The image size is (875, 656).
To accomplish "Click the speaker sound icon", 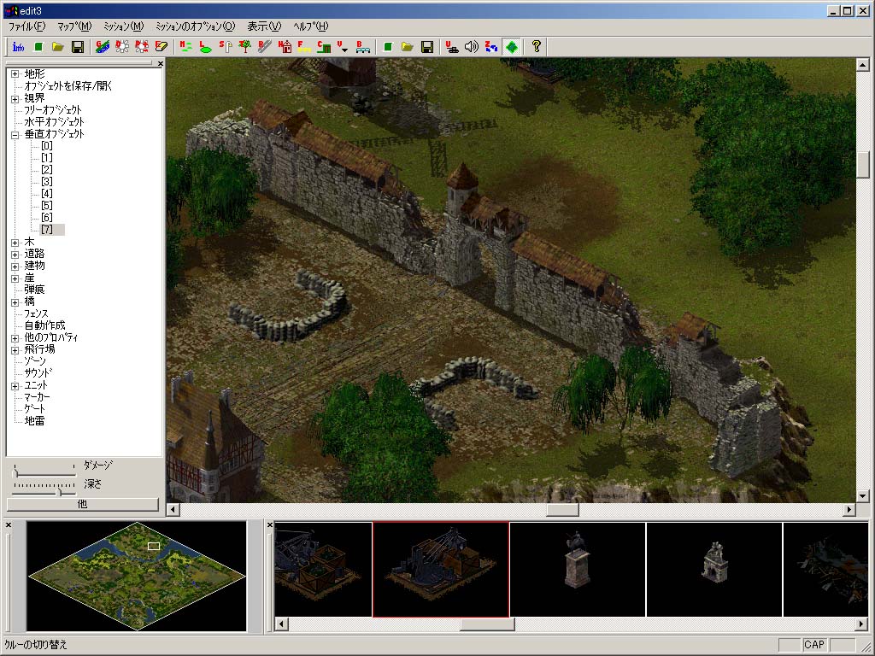I will pos(472,47).
